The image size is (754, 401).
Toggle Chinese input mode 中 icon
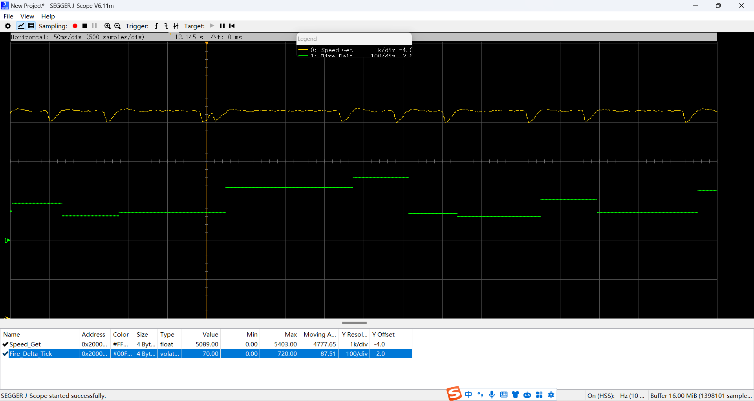pyautogui.click(x=469, y=394)
